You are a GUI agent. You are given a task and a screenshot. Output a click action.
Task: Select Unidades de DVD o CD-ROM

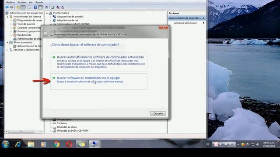[73, 131]
